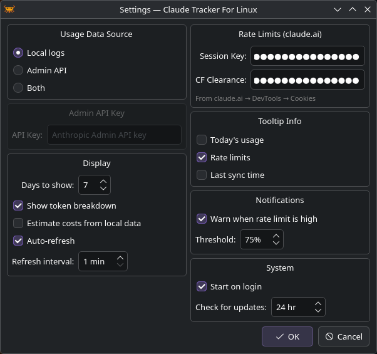Screen dimensions: 377x354
Task: Confirm settings with OK button
Action: [287, 336]
